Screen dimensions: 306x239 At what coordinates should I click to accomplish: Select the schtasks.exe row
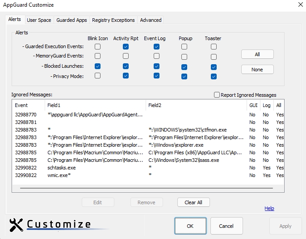click(x=148, y=168)
